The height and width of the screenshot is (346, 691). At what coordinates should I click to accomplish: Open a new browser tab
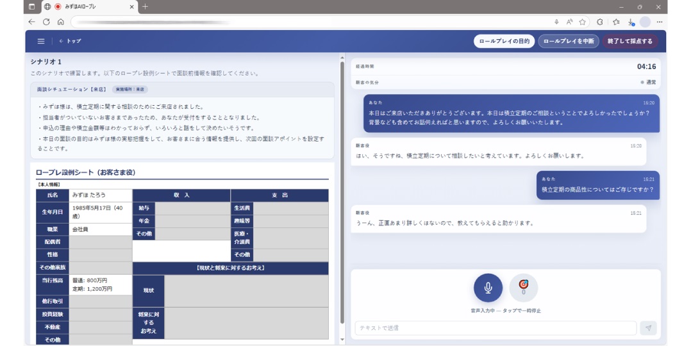[x=146, y=6]
